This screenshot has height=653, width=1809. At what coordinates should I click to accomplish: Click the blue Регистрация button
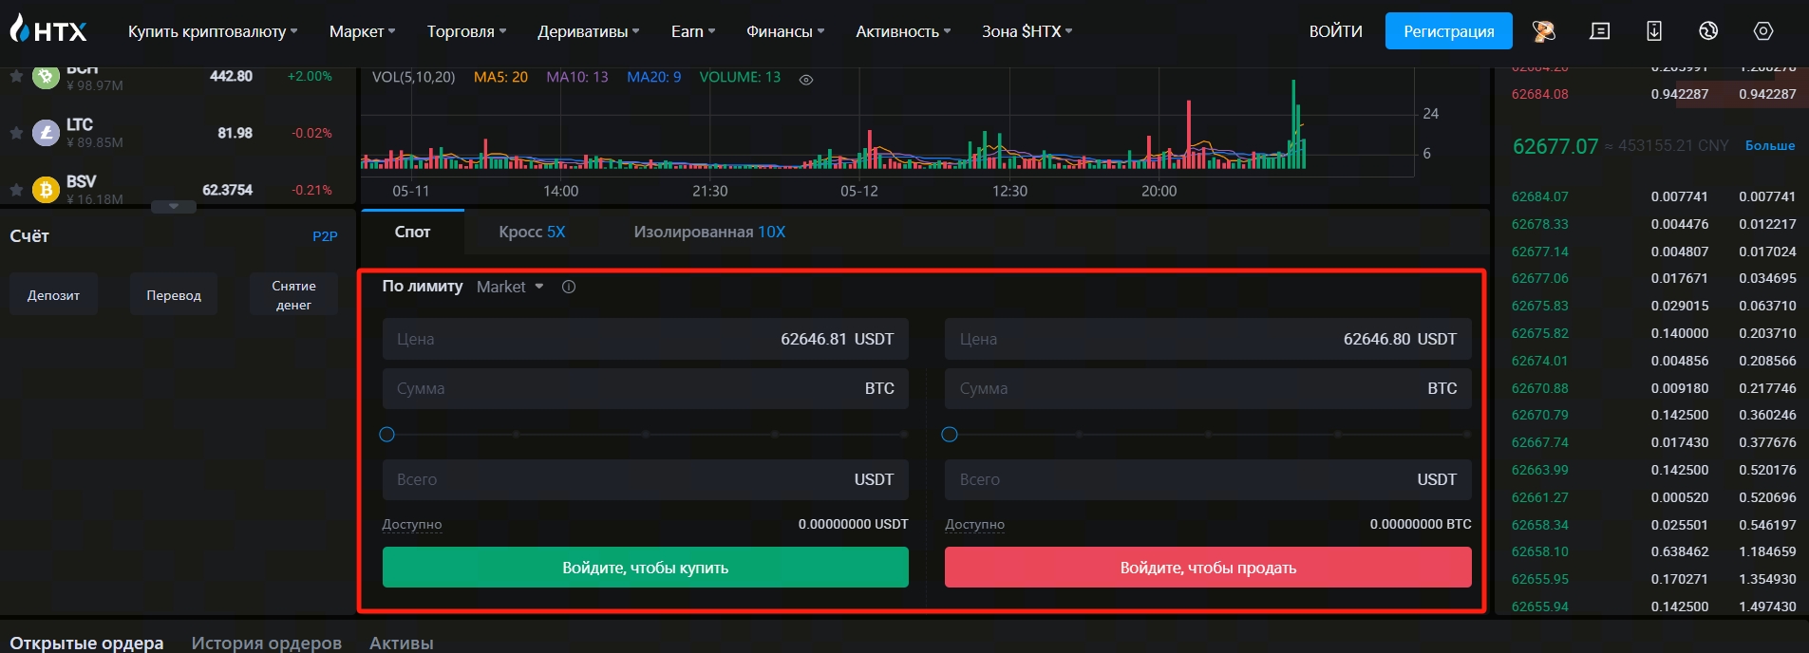[1448, 31]
